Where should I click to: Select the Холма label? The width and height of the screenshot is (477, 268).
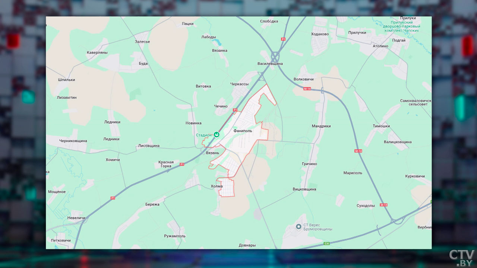point(217,186)
